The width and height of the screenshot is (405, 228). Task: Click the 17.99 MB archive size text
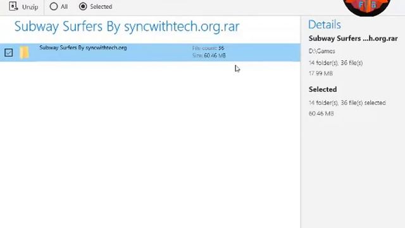coord(321,73)
